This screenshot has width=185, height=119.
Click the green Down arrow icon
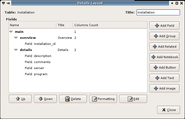click(x=41, y=99)
